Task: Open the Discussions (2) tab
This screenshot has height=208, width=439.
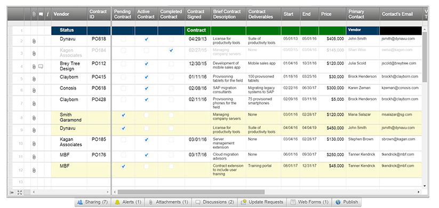Action: click(x=214, y=202)
